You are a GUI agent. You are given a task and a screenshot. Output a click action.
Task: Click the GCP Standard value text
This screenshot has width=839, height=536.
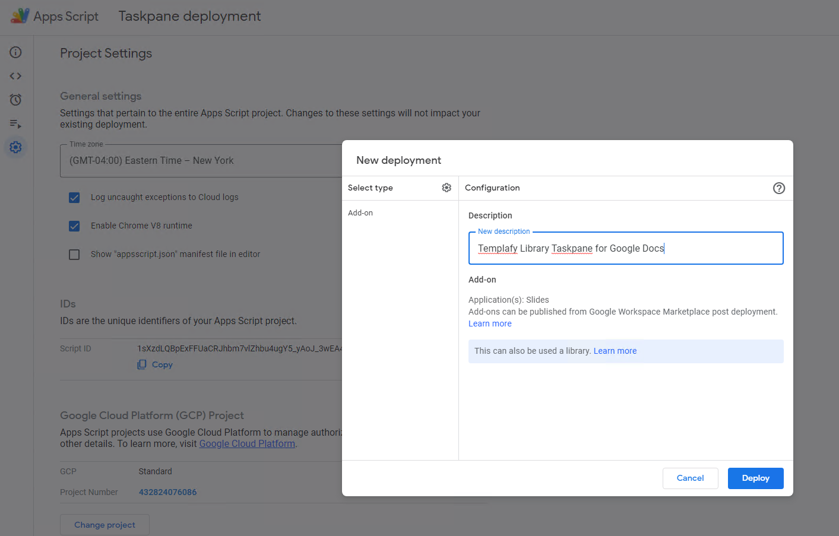point(156,471)
